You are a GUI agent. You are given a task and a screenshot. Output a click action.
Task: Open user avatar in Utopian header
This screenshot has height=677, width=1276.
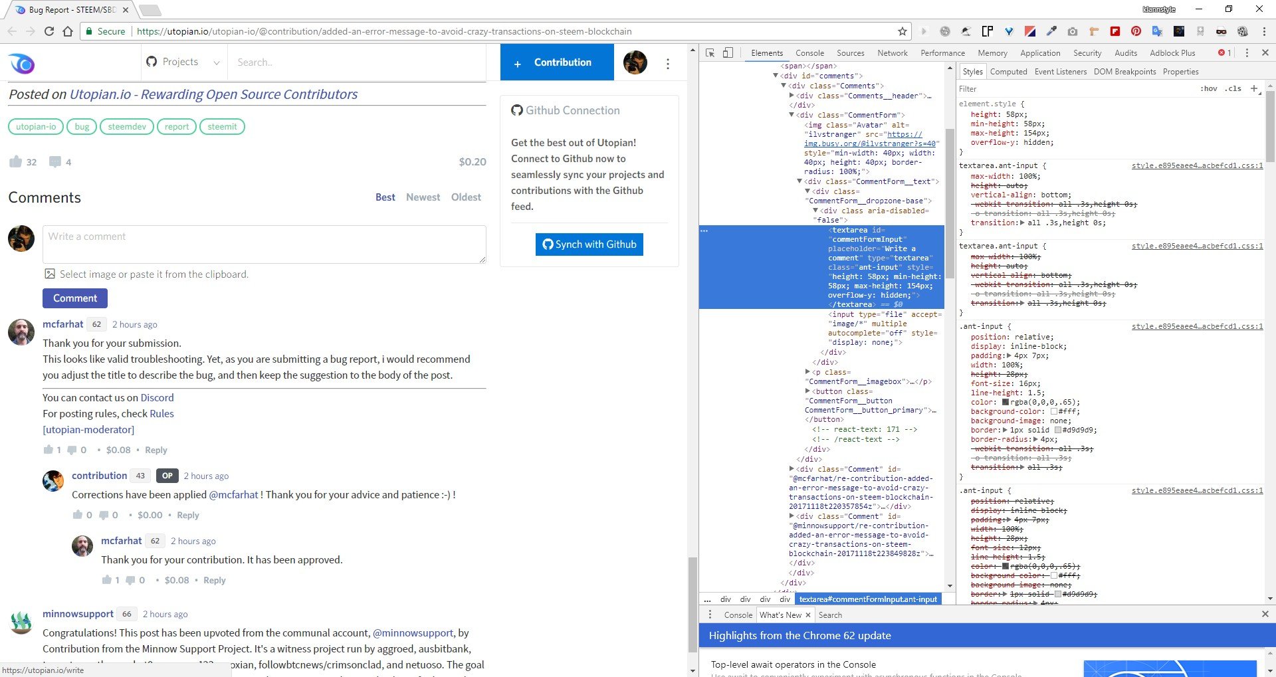pyautogui.click(x=635, y=62)
